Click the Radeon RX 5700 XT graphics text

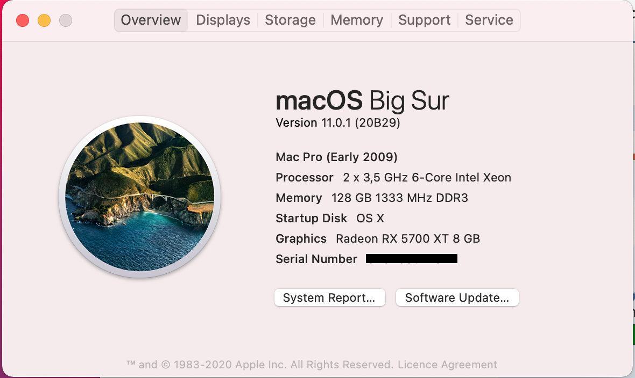coord(407,239)
